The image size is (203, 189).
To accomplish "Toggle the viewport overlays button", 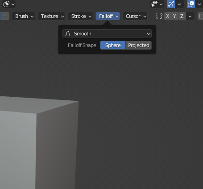I will pyautogui.click(x=191, y=4).
